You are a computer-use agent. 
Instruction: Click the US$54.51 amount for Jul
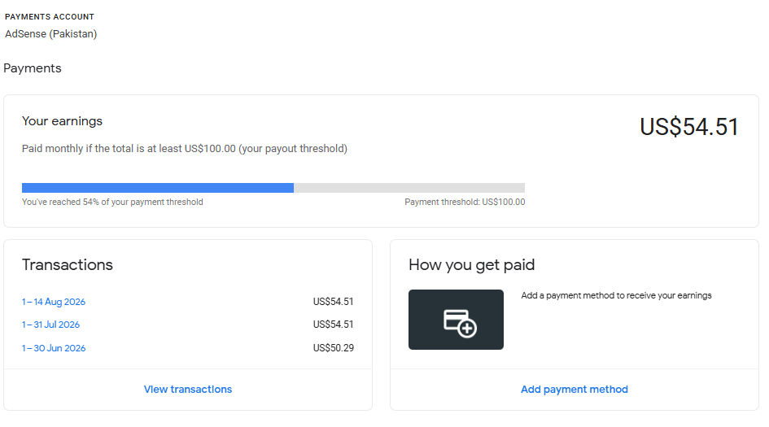tap(334, 325)
